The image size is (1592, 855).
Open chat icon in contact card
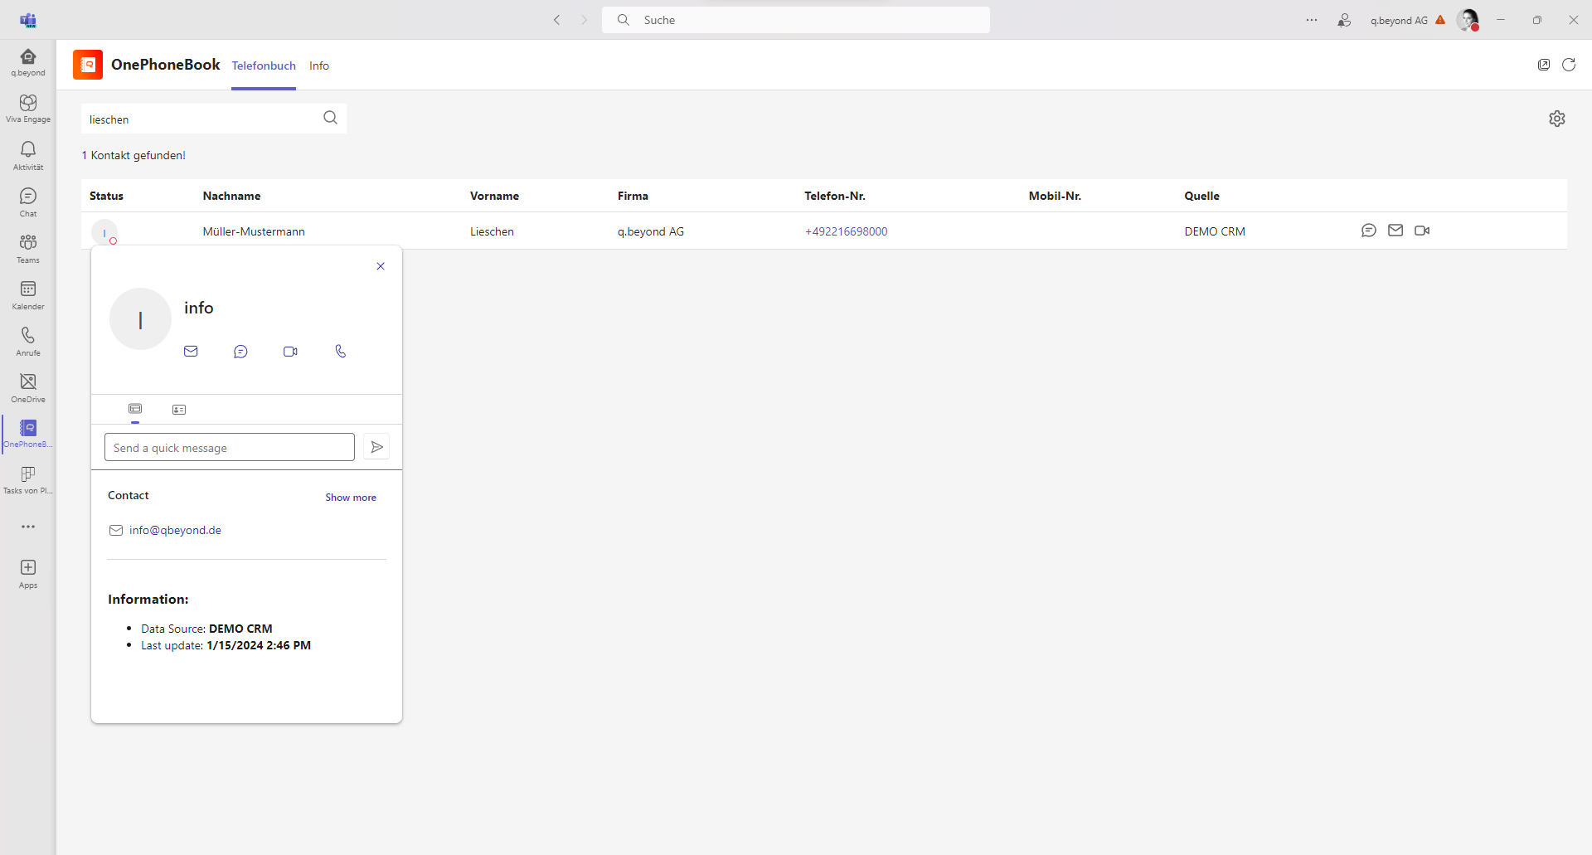[x=240, y=352]
